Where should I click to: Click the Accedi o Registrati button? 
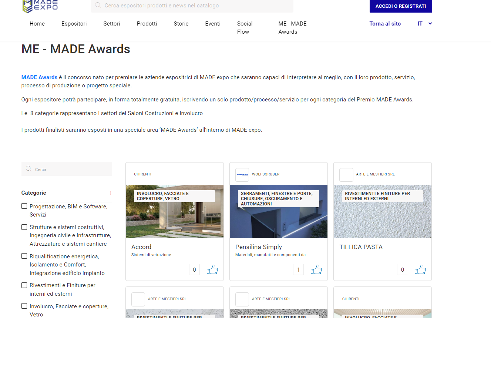tap(401, 6)
